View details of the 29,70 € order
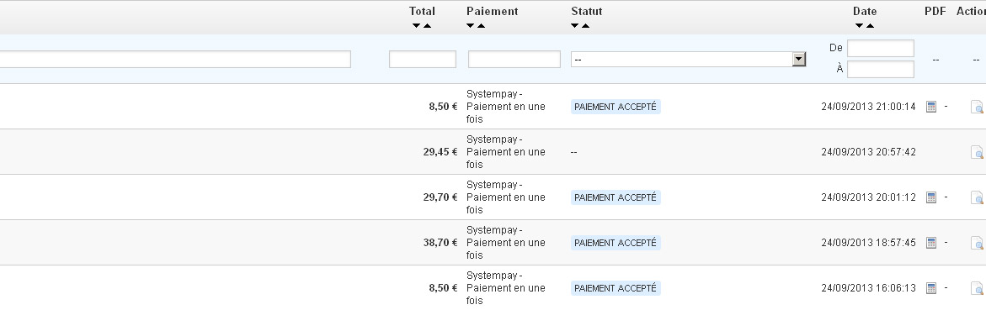The width and height of the screenshot is (986, 310). [x=977, y=197]
